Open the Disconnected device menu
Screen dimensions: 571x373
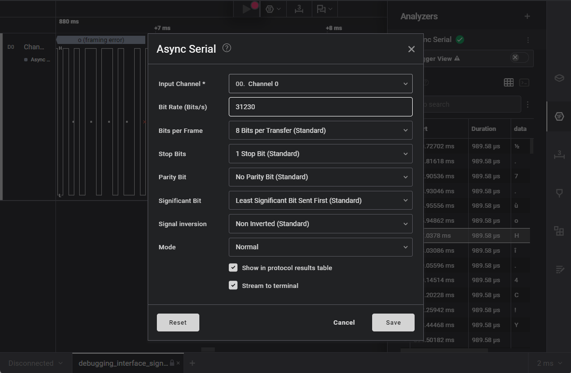tap(36, 363)
